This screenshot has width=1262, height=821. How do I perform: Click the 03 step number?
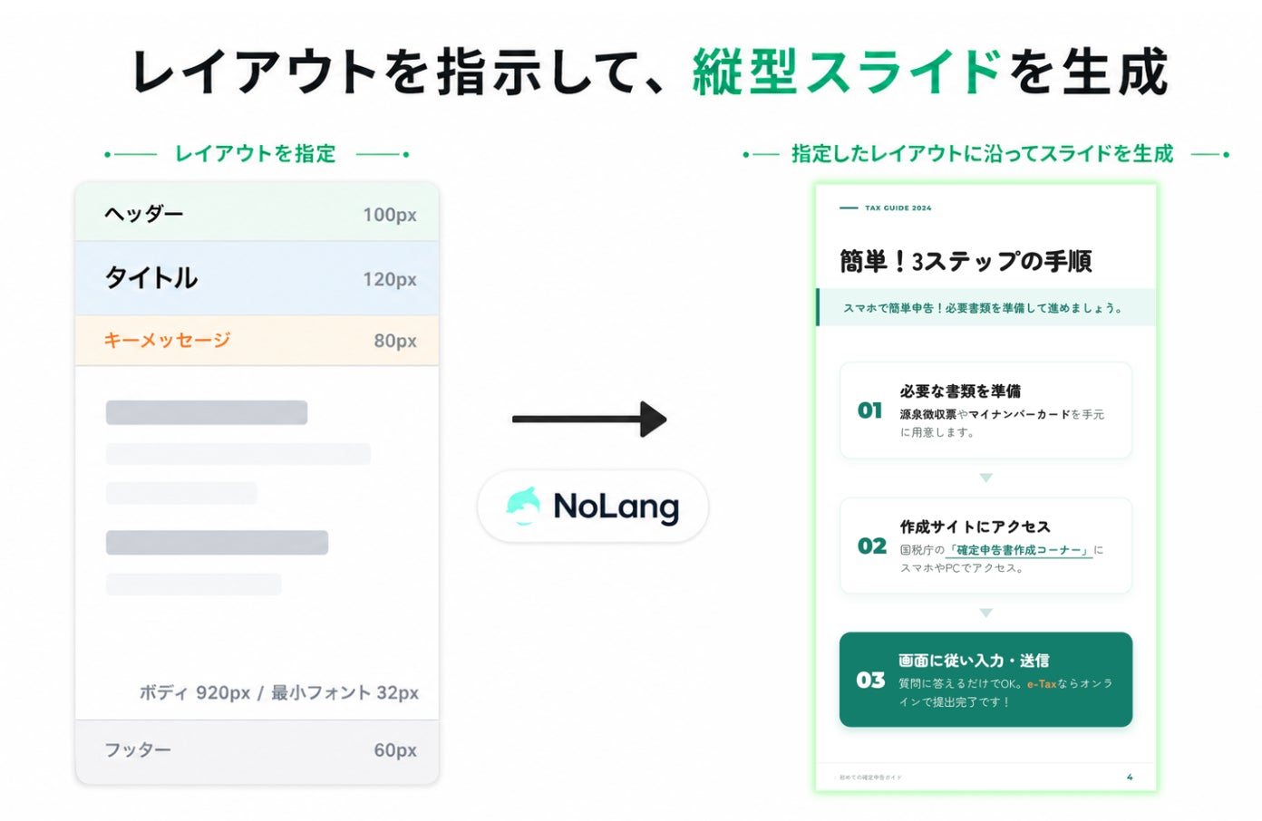[x=870, y=680]
